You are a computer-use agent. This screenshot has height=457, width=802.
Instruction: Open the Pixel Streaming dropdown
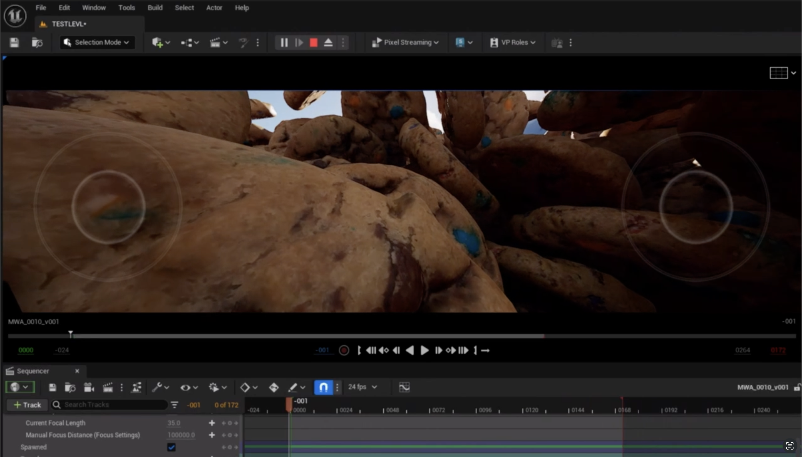point(405,42)
